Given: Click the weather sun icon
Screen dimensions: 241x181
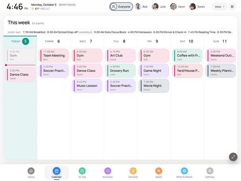Looking at the screenshot, I should pyautogui.click(x=33, y=9).
